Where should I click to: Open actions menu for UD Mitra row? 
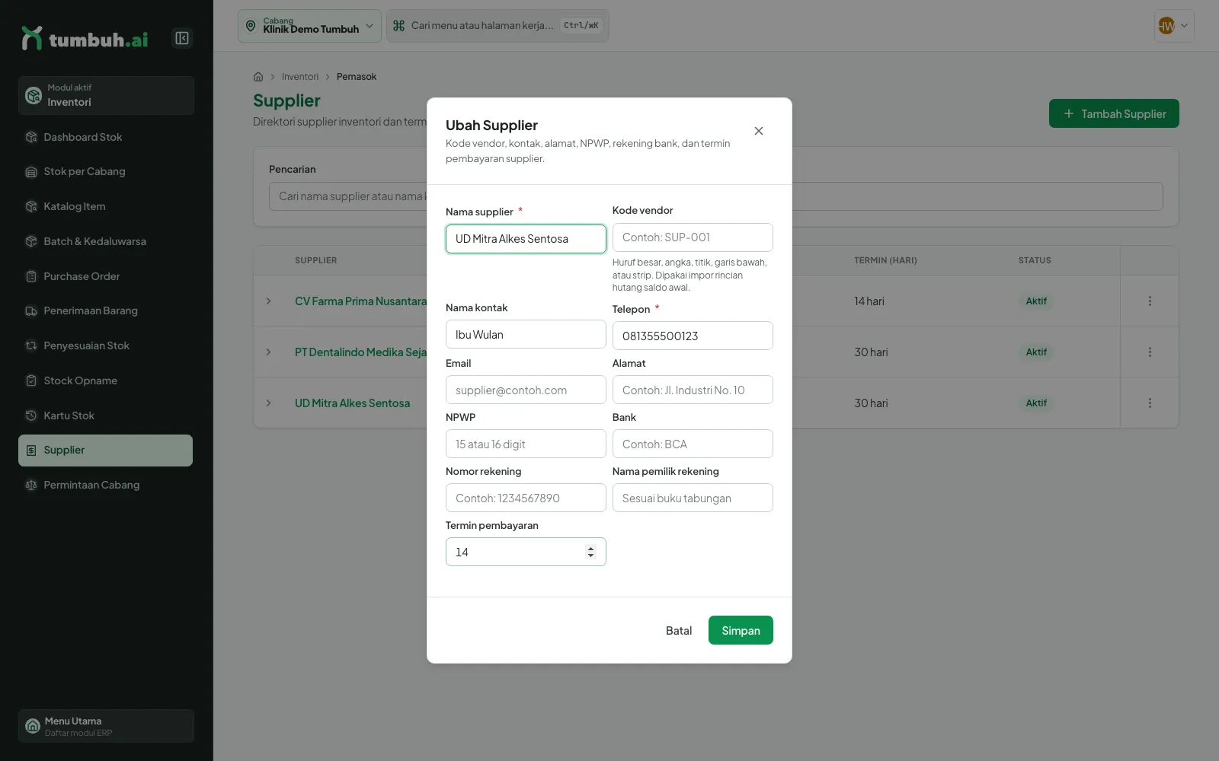pos(1150,403)
